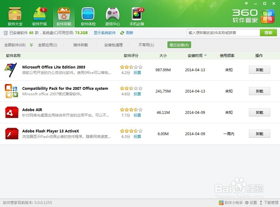The image size is (280, 207).
Task: Vote 投票 for Compatibility Pack
Action: (137, 94)
